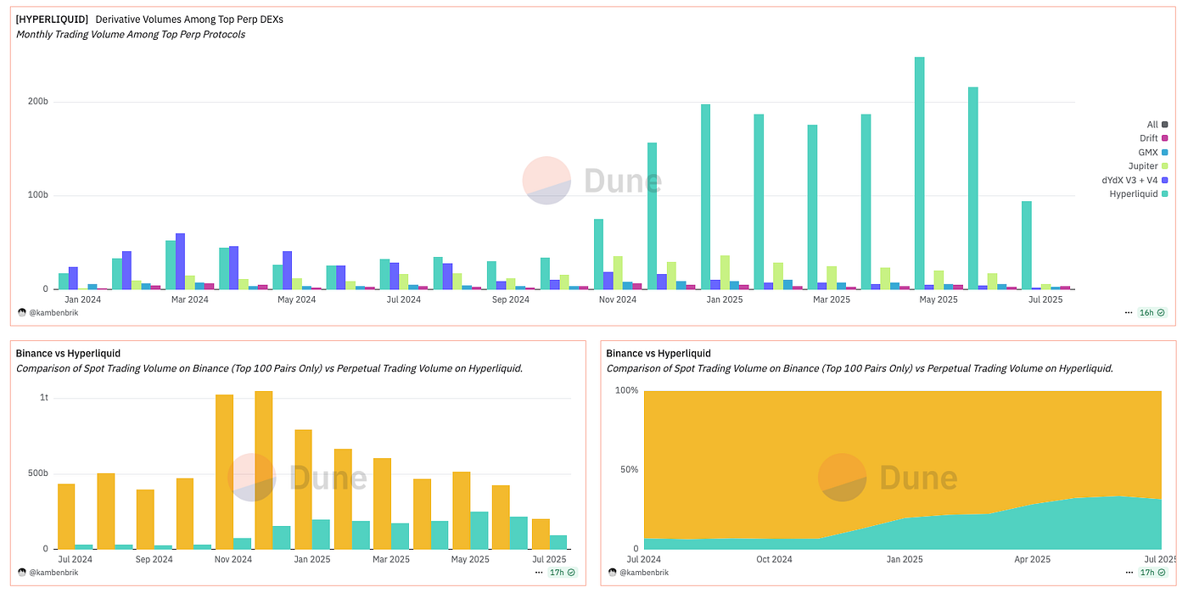Open ellipsis menu on the 100% area chart panel
The width and height of the screenshot is (1188, 593).
point(1129,573)
